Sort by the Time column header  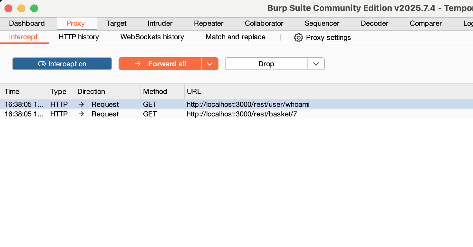(12, 92)
